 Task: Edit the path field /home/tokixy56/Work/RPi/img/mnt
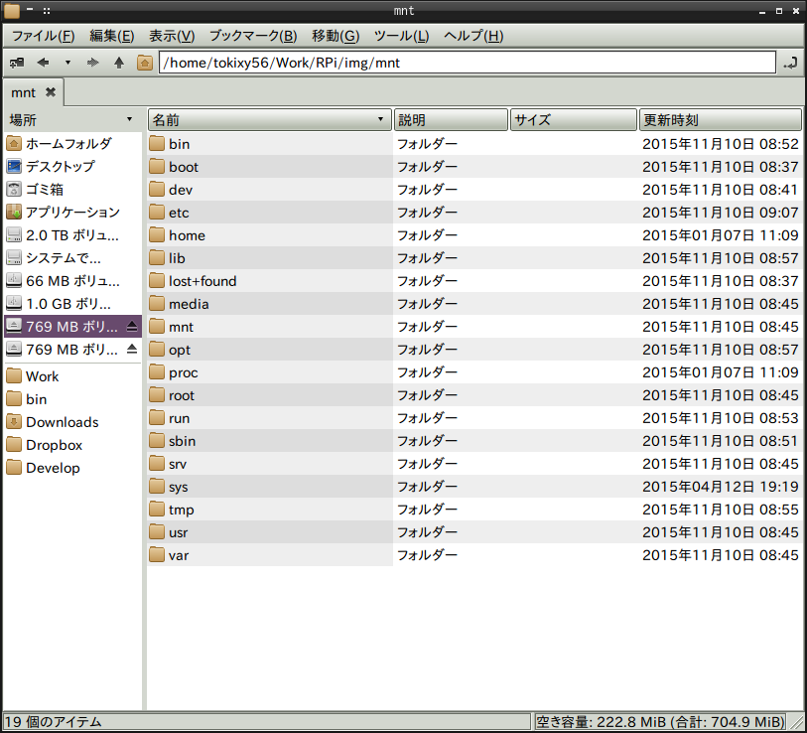tap(467, 63)
